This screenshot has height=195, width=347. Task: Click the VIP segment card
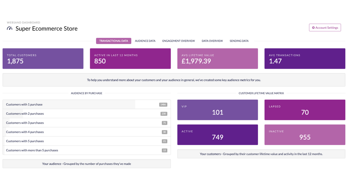click(x=217, y=110)
